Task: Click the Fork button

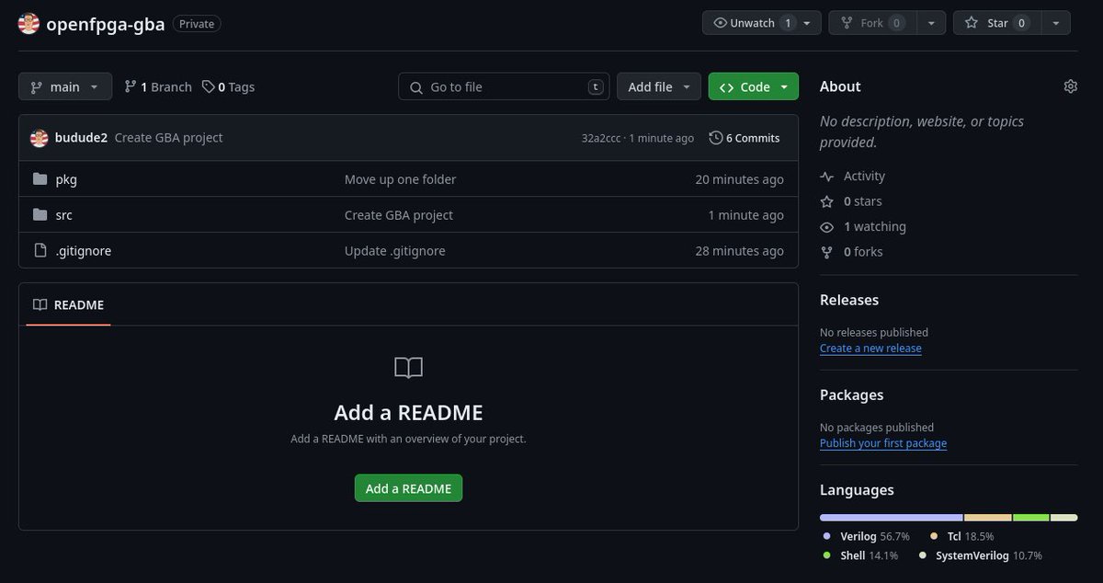Action: [x=871, y=23]
